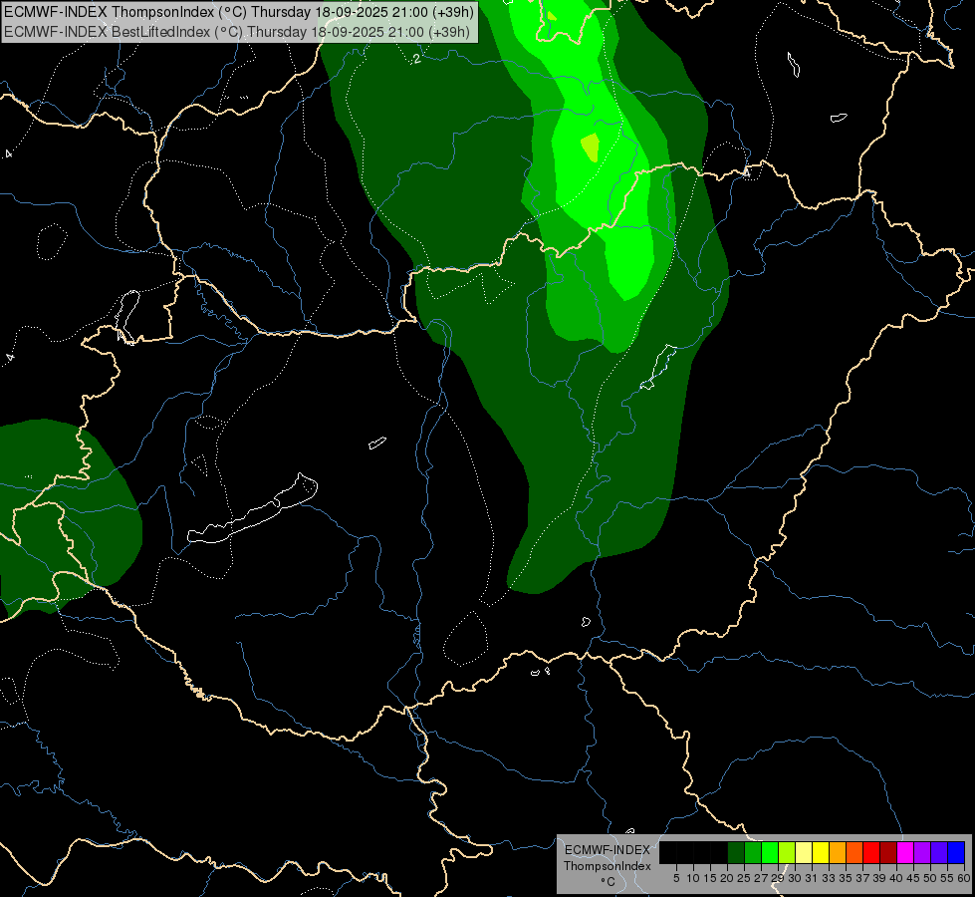Select the red-orange 35-37 legend swatch
The image size is (975, 897).
(854, 852)
